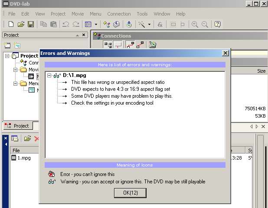The image size is (268, 208).
Task: Click the fx effects toolbar icon
Action: coord(160,24)
